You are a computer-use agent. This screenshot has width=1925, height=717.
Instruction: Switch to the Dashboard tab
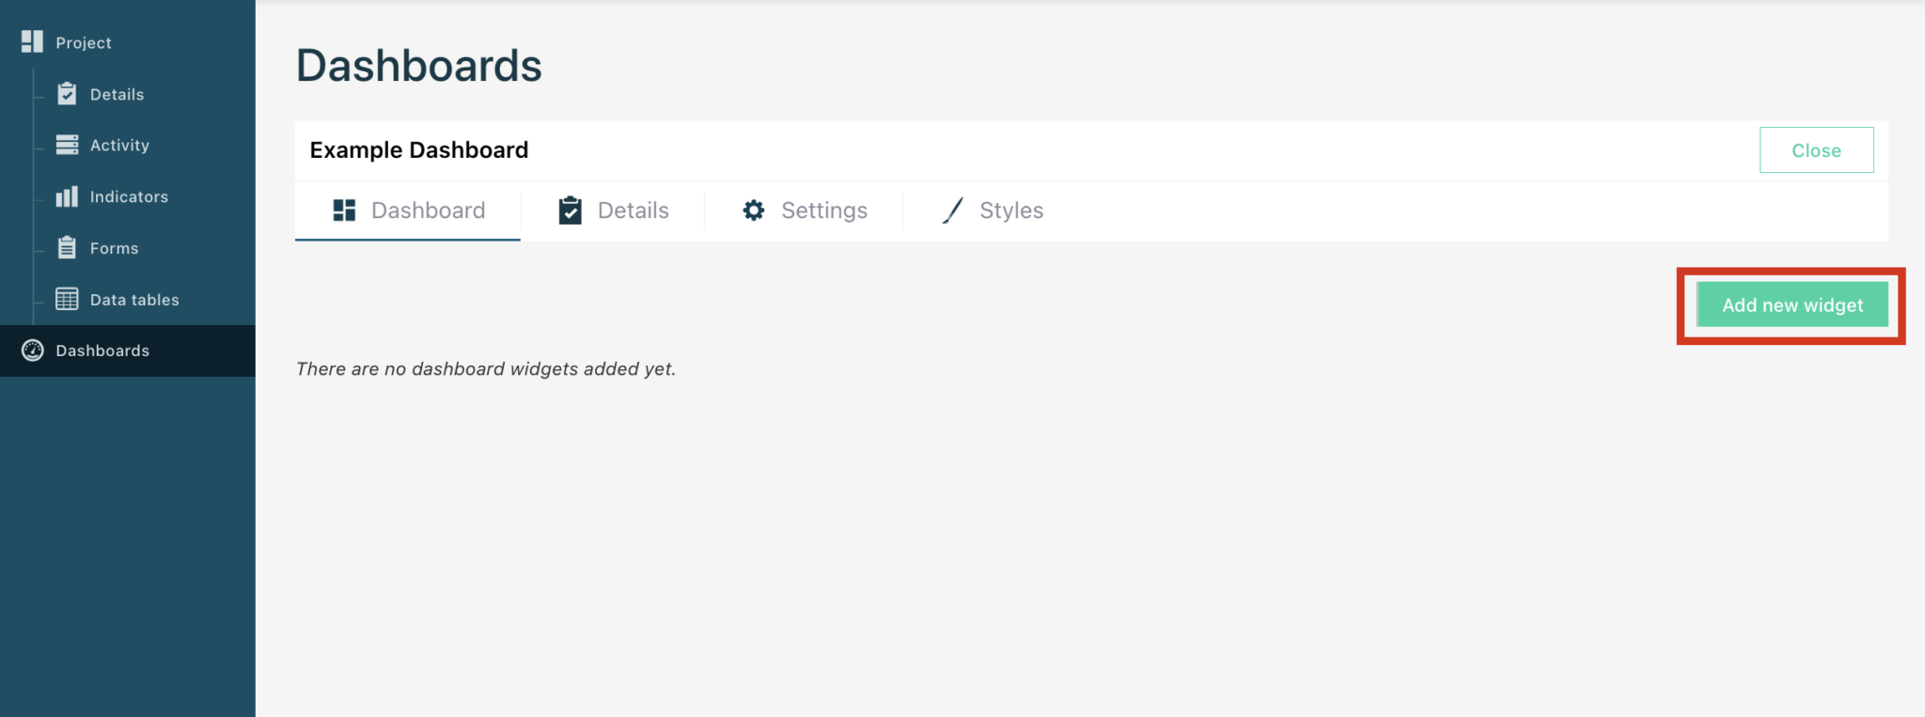(x=408, y=210)
